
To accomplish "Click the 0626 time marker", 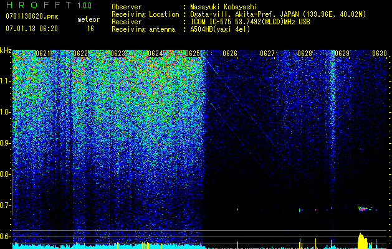I will coord(230,54).
